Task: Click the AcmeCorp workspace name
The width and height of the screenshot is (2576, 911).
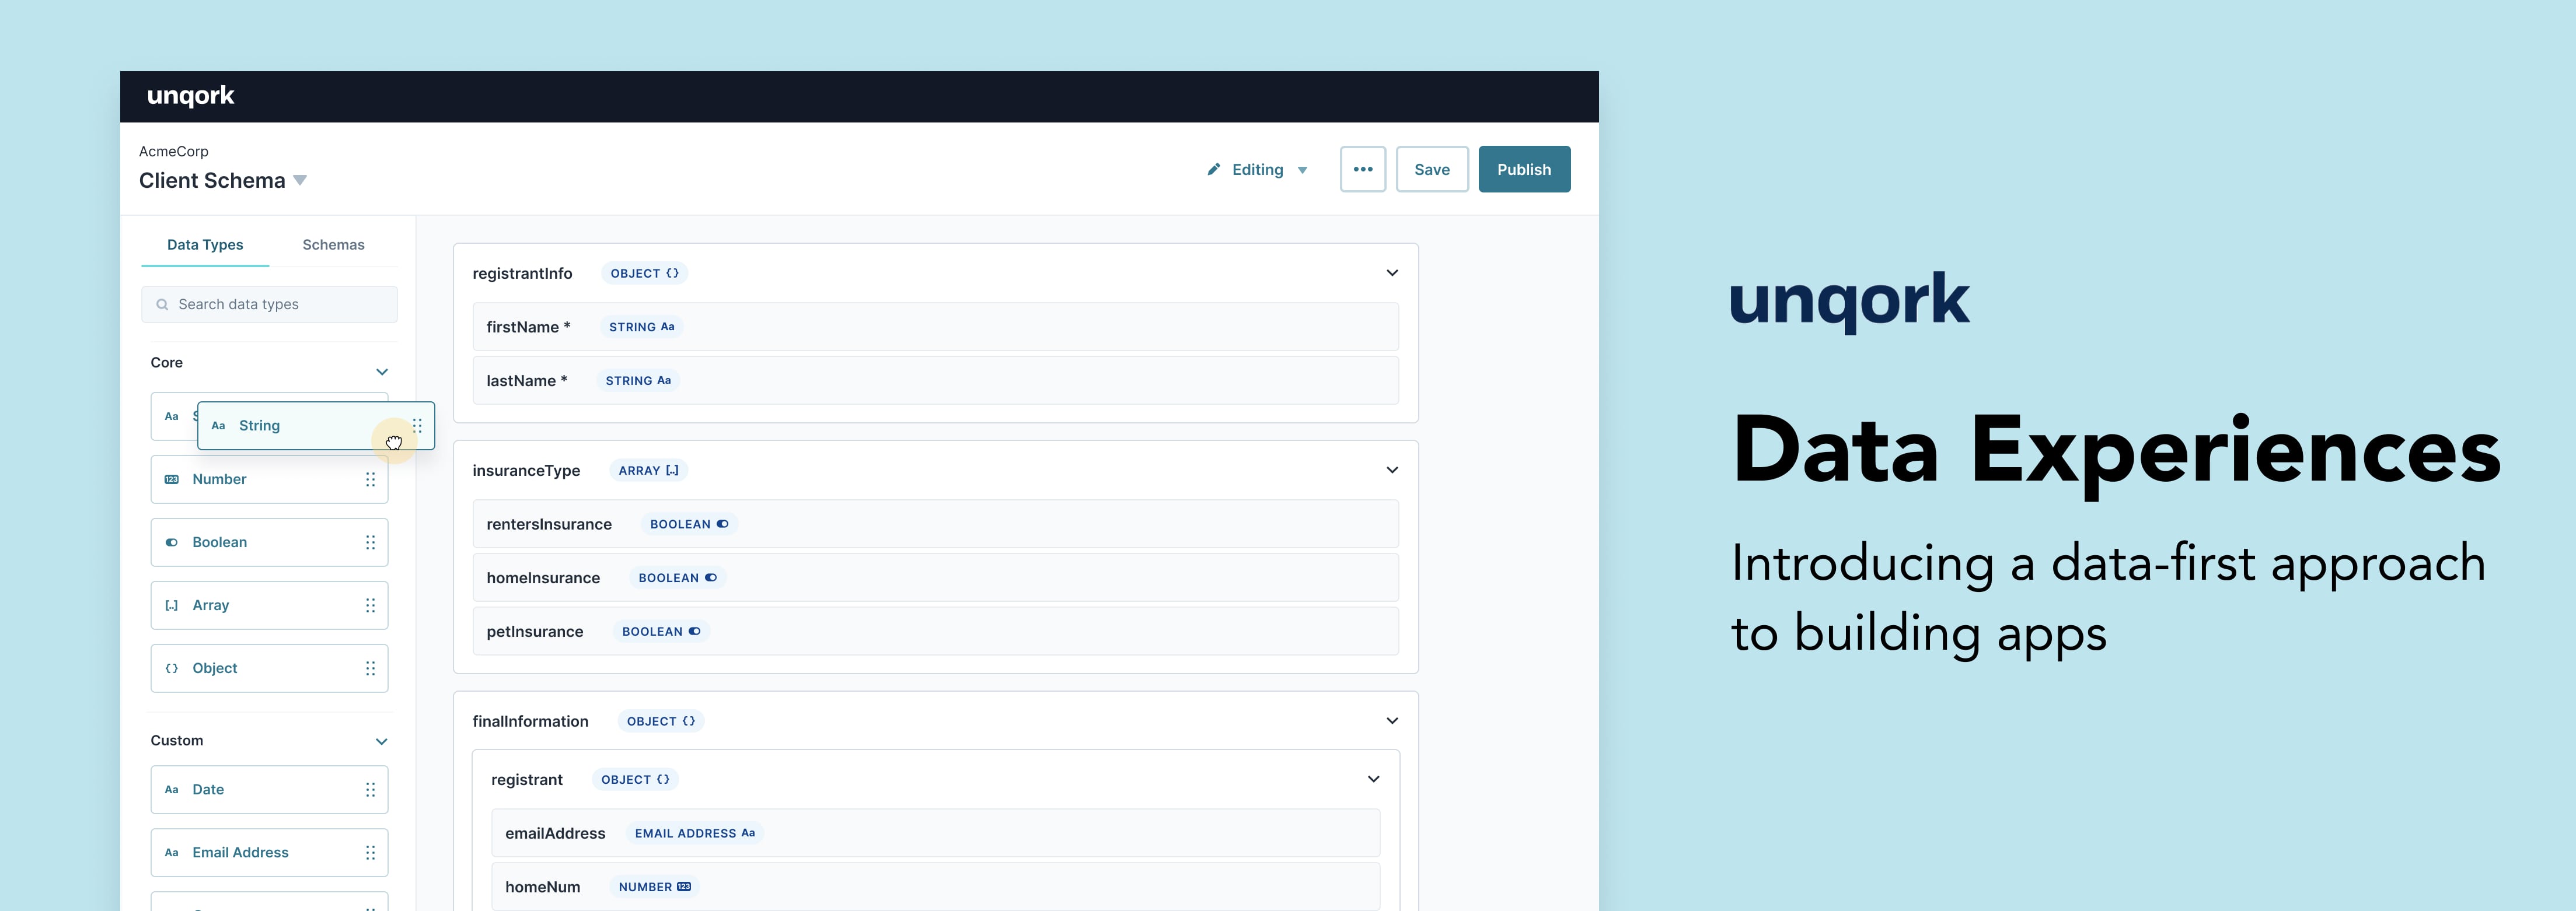Action: 174,152
